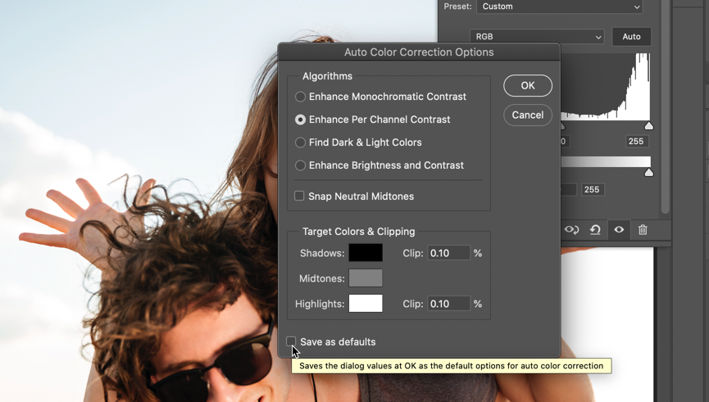Open the Shadows black color swatch
This screenshot has width=709, height=402.
[366, 253]
